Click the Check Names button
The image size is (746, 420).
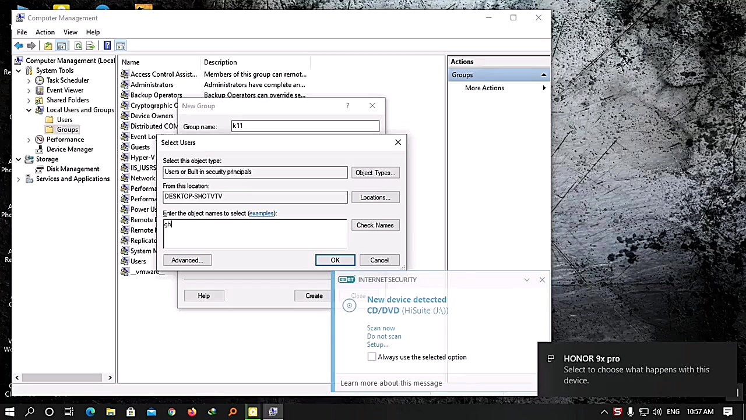click(375, 225)
